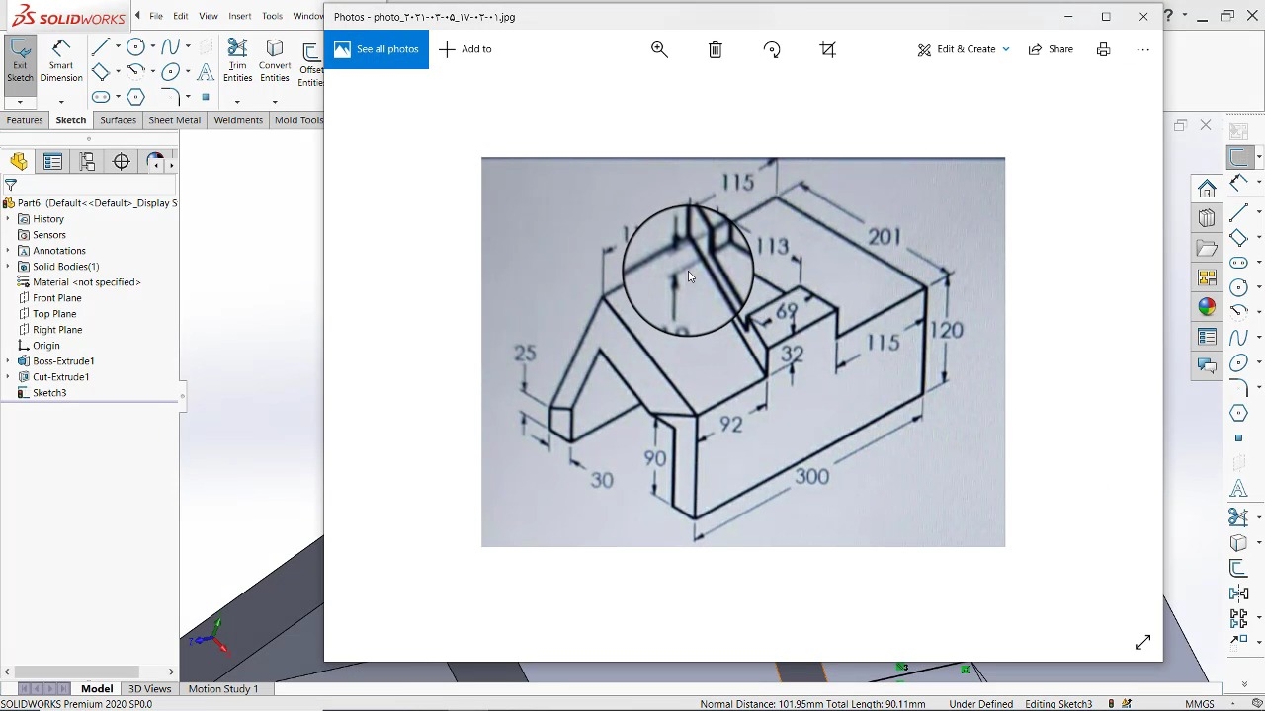Viewport: 1265px width, 711px height.
Task: Expand the Solid Bodies(1) tree node
Action: (x=9, y=267)
